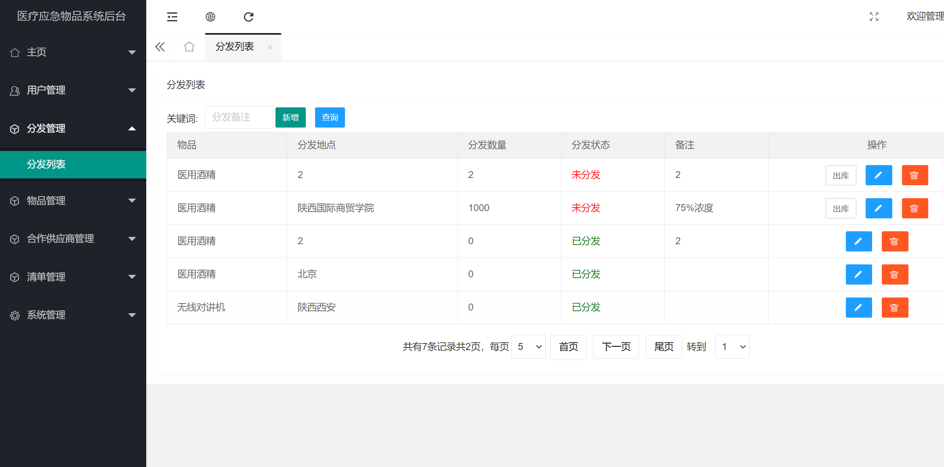The image size is (944, 467).
Task: Open the go-to page number dropdown
Action: (732, 346)
